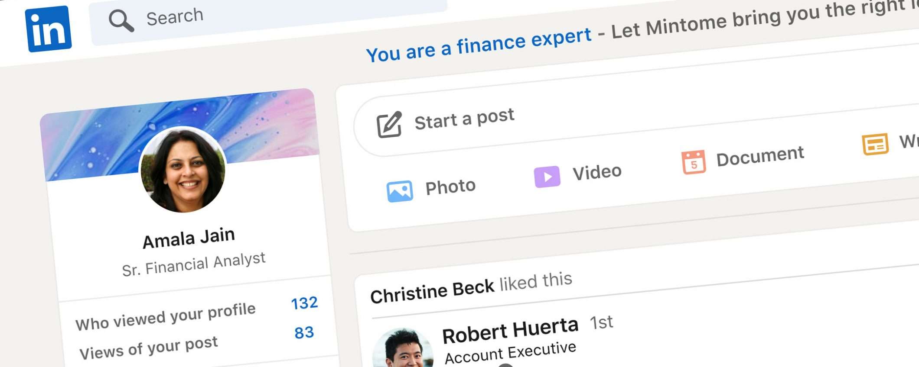Viewport: 919px width, 367px height.
Task: Open Robert Huerta's profile name
Action: pyautogui.click(x=510, y=331)
